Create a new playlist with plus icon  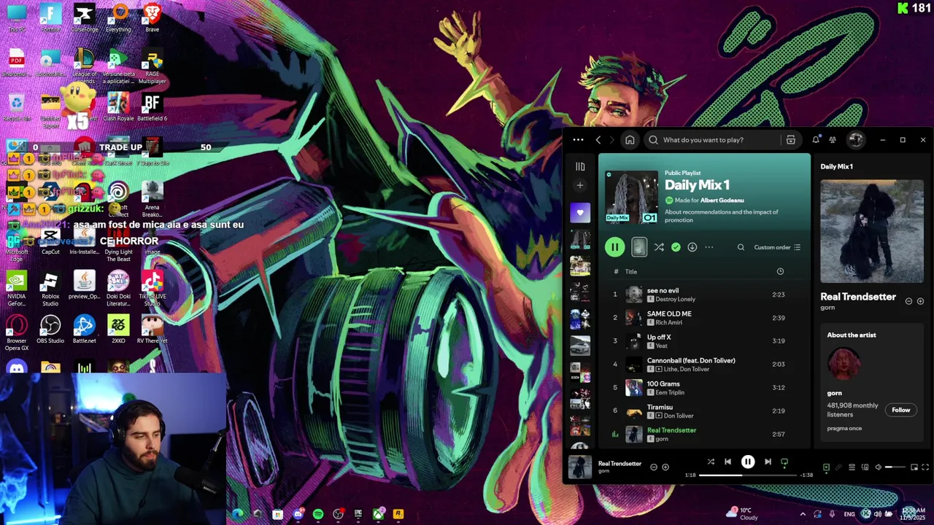(x=580, y=186)
